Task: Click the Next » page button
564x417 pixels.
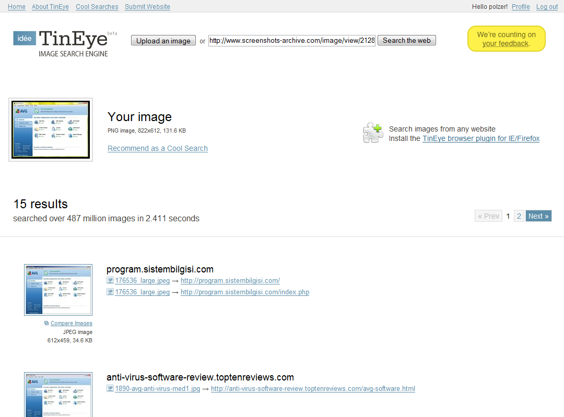Action: pos(538,216)
